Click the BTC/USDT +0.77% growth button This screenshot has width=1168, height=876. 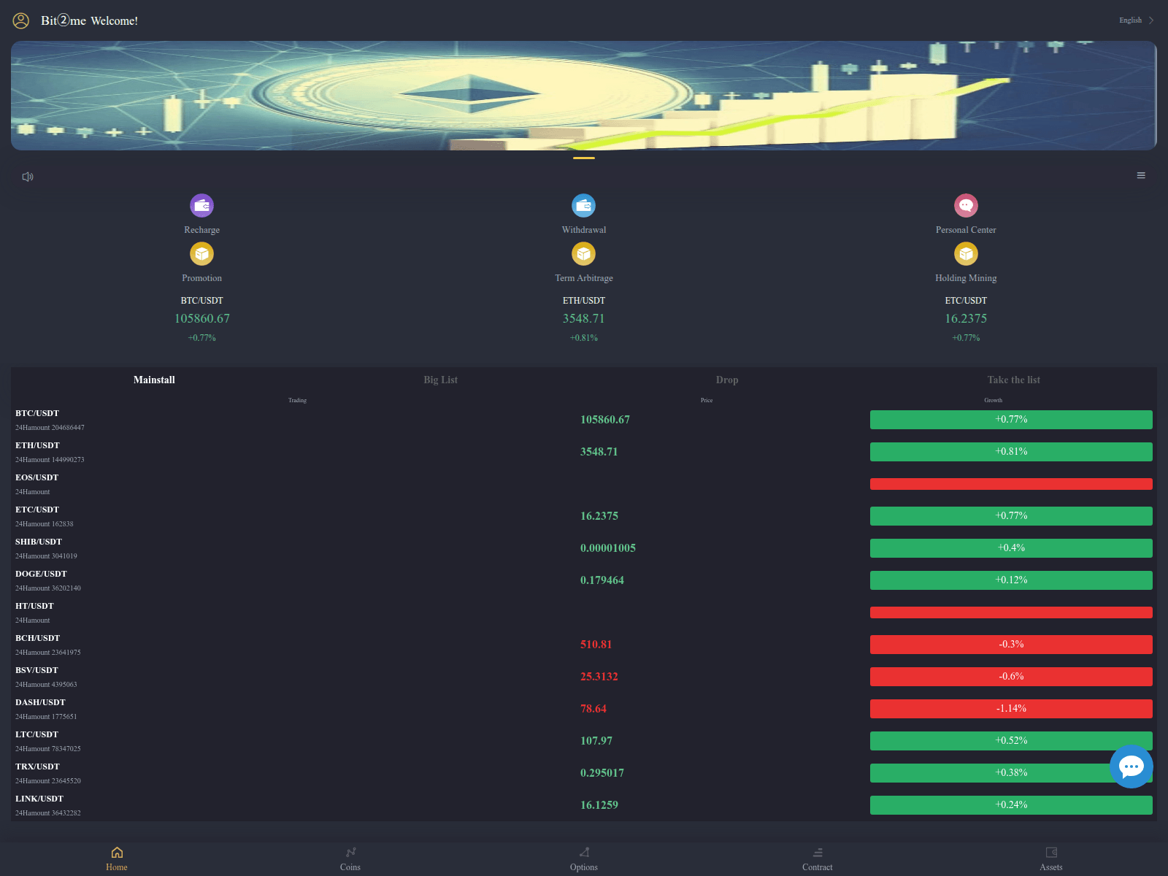tap(1011, 420)
